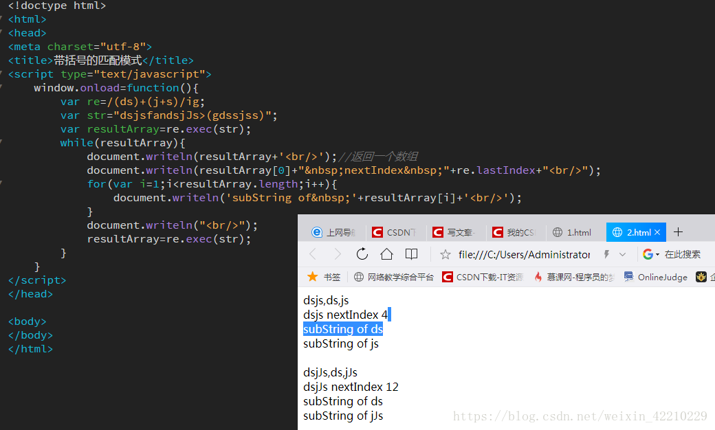Open the Google search engine selector
The height and width of the screenshot is (430, 715).
[651, 254]
